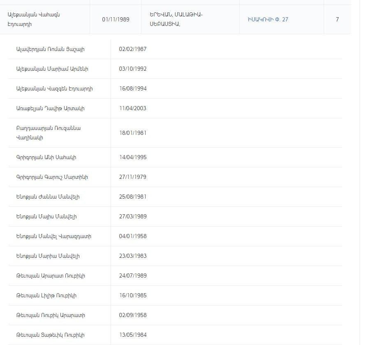Click the birth date 27/11/1979
This screenshot has width=380, height=345.
(132, 177)
